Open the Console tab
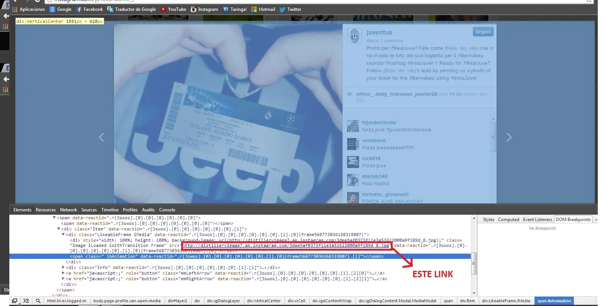 point(167,210)
